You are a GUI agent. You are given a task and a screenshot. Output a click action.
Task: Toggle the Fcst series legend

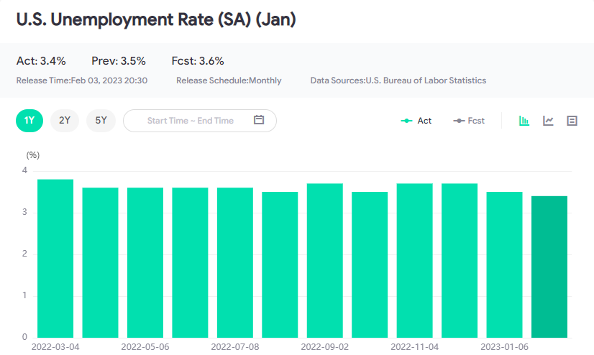(469, 121)
